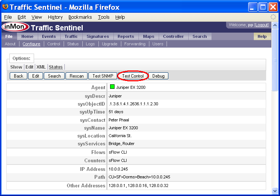Viewport: 280px width, 196px height.
Task: Open the Forwarding submenu link
Action: point(135,44)
